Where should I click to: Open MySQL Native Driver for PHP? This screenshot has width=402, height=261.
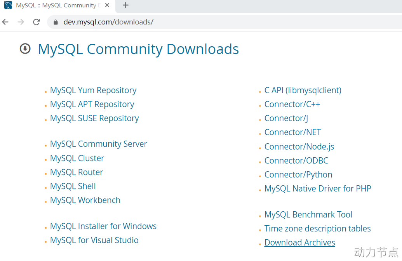[318, 189]
